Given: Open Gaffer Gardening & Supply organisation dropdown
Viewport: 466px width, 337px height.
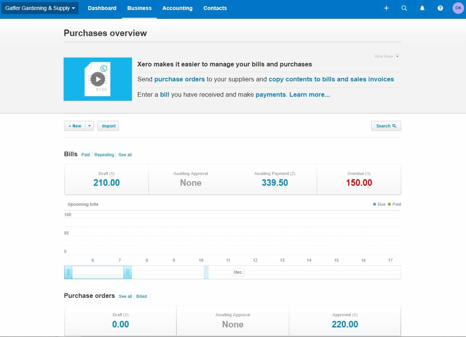Looking at the screenshot, I should (40, 8).
